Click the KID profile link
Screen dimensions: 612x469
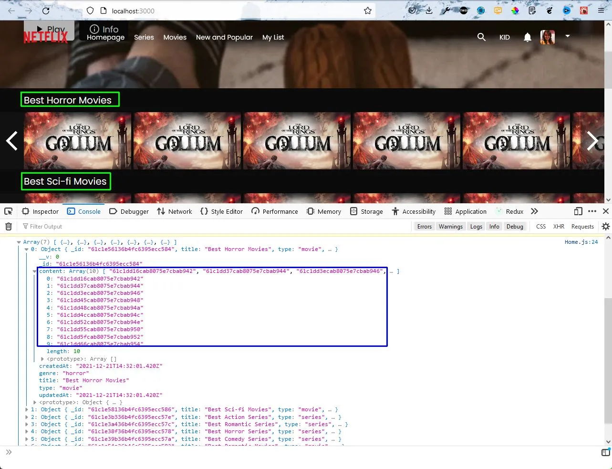click(505, 37)
